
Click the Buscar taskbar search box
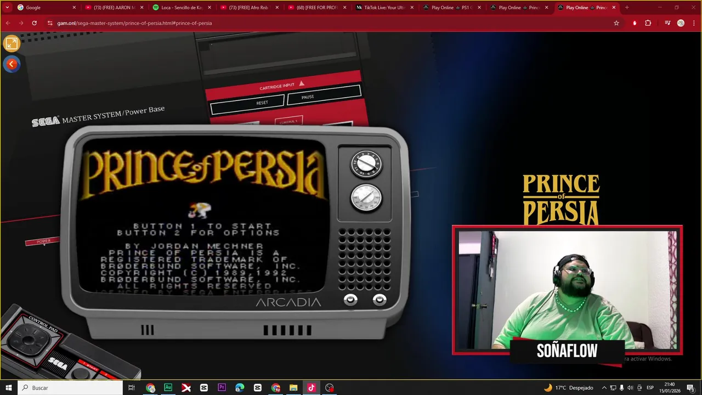(70, 388)
